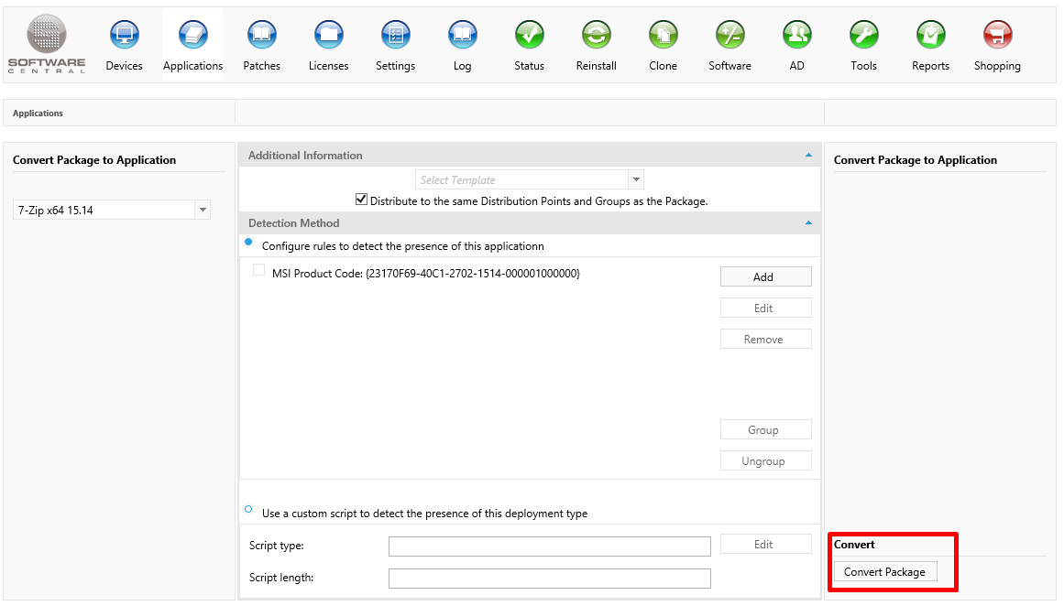The image size is (1064, 606).
Task: Open the Reports clipboard icon
Action: pyautogui.click(x=930, y=37)
